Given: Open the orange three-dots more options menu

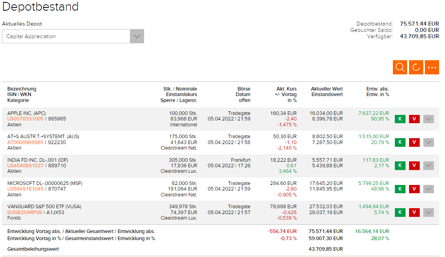Looking at the screenshot, I should (x=432, y=67).
